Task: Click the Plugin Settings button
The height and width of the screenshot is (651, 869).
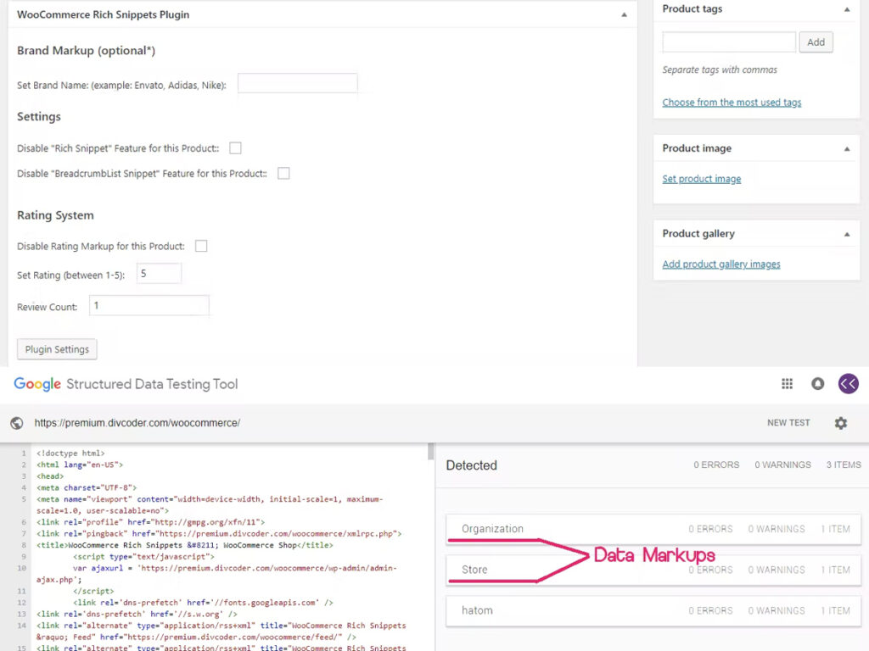Action: pos(57,349)
